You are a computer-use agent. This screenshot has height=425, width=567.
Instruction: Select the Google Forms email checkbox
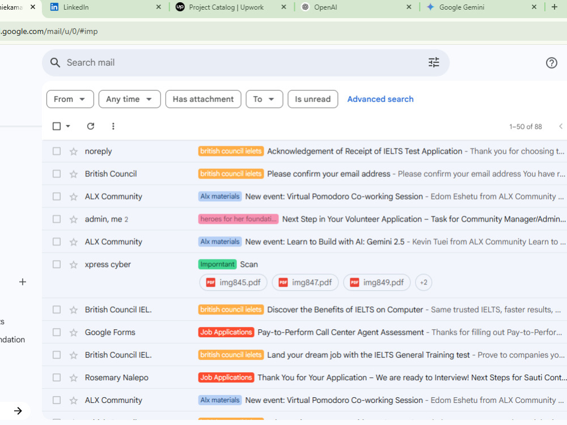56,332
